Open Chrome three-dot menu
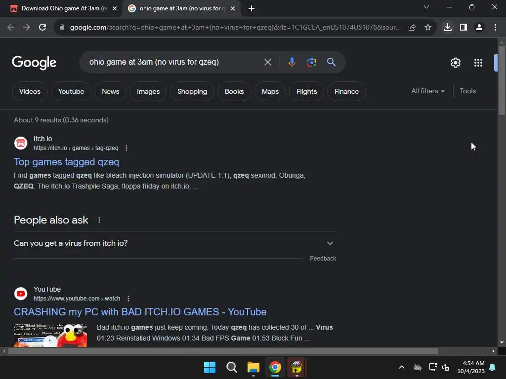The width and height of the screenshot is (506, 379). click(495, 28)
